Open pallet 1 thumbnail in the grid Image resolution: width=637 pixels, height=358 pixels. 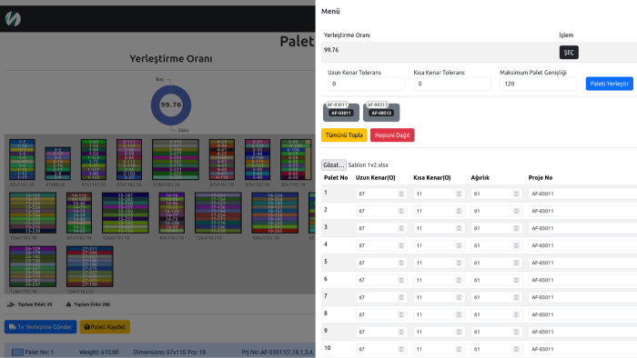coord(22,159)
